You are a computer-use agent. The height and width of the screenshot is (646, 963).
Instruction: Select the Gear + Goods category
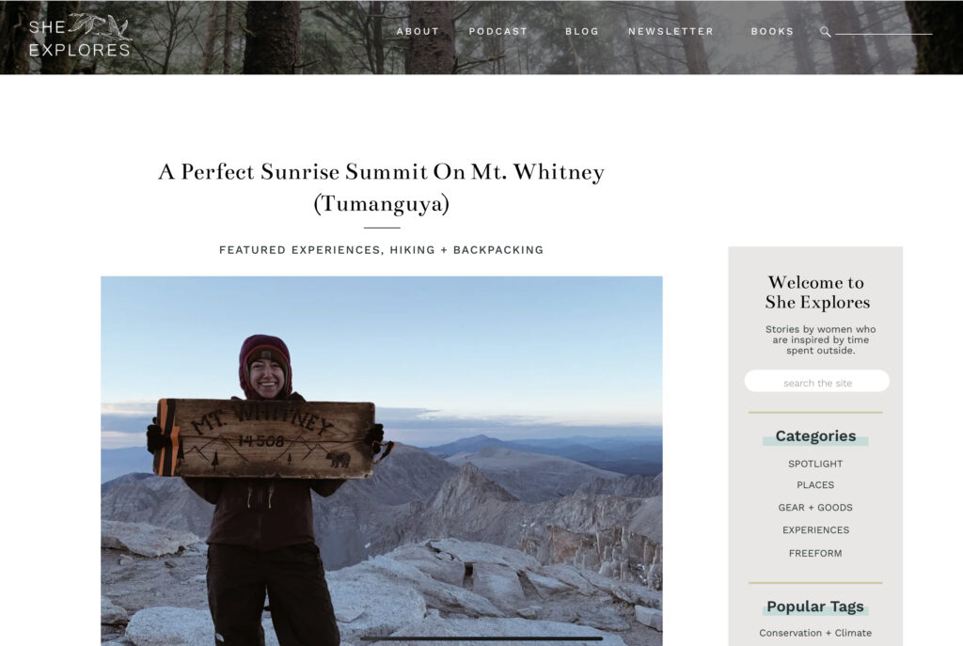point(815,508)
